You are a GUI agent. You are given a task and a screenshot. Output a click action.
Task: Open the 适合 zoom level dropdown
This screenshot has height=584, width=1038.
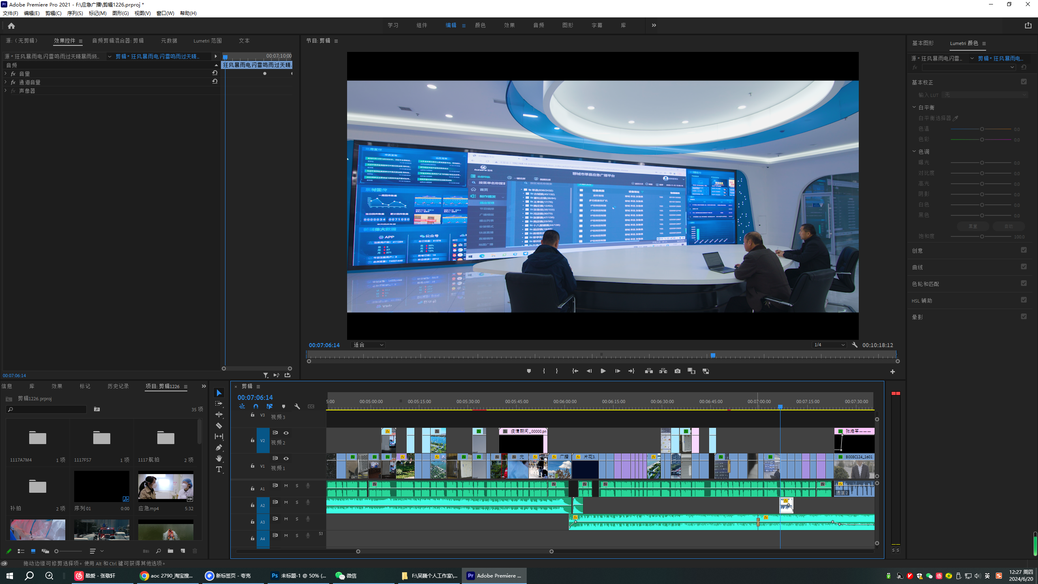coord(368,345)
